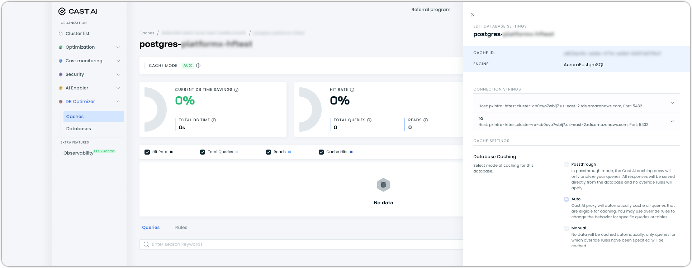Click the AI Enabler sidebar icon
The height and width of the screenshot is (268, 692).
[x=61, y=88]
